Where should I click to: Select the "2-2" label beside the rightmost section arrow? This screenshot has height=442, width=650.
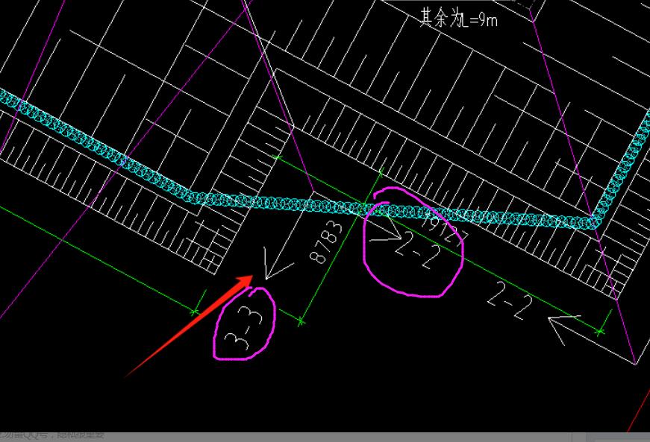(510, 300)
